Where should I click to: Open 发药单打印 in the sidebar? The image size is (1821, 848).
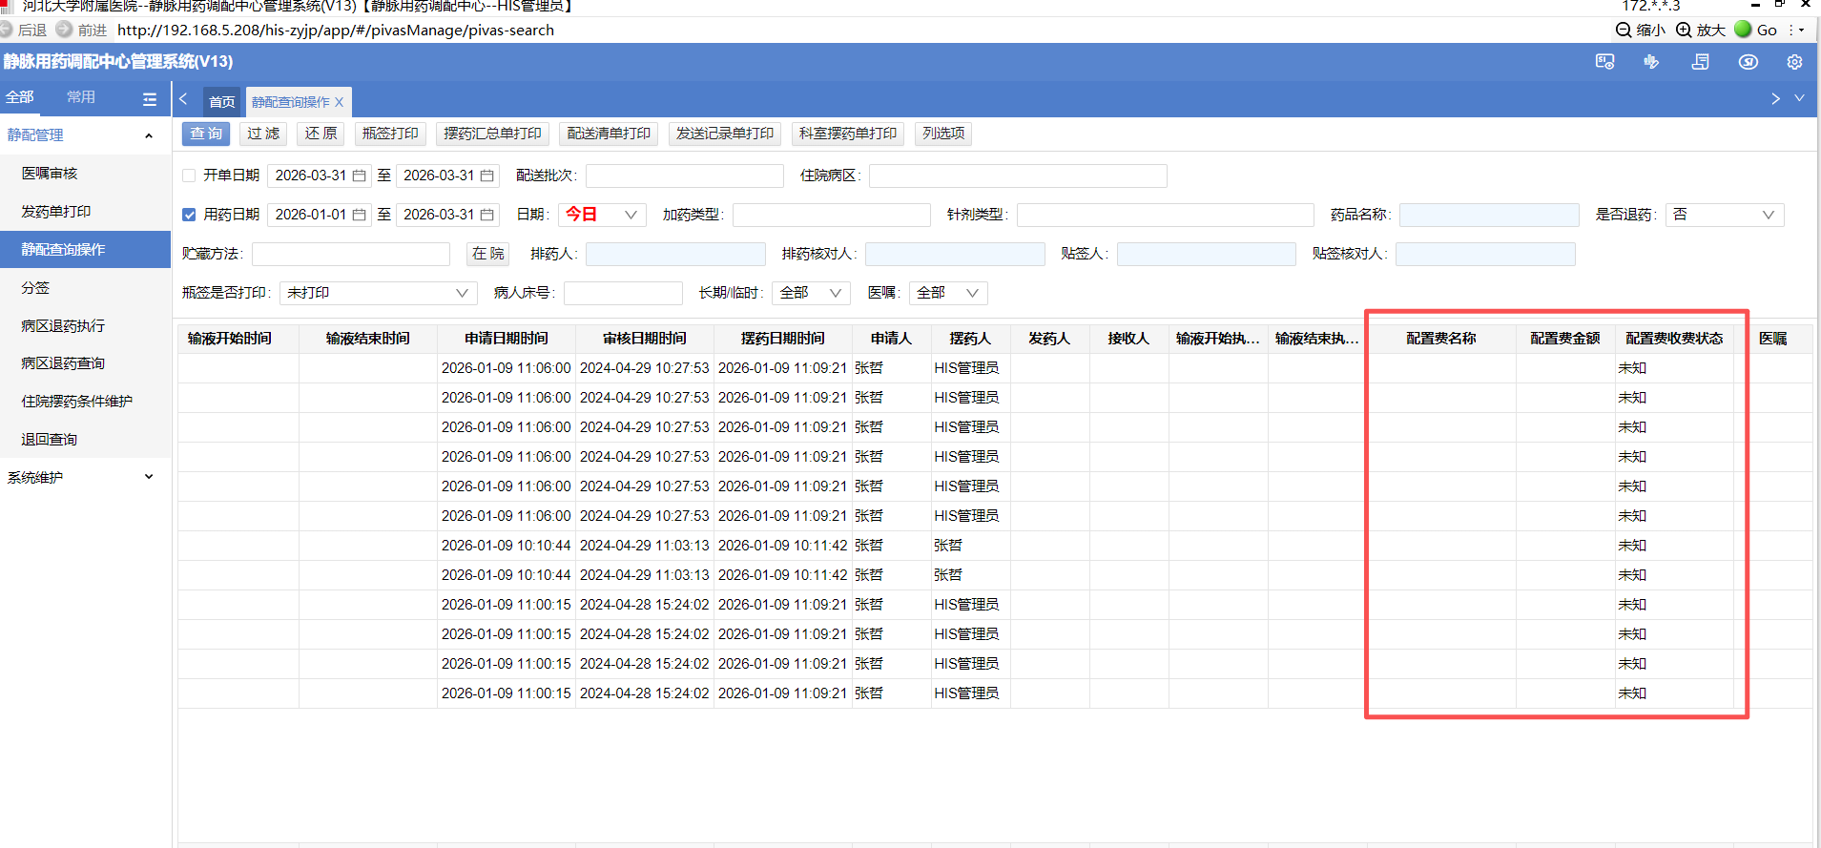85,212
